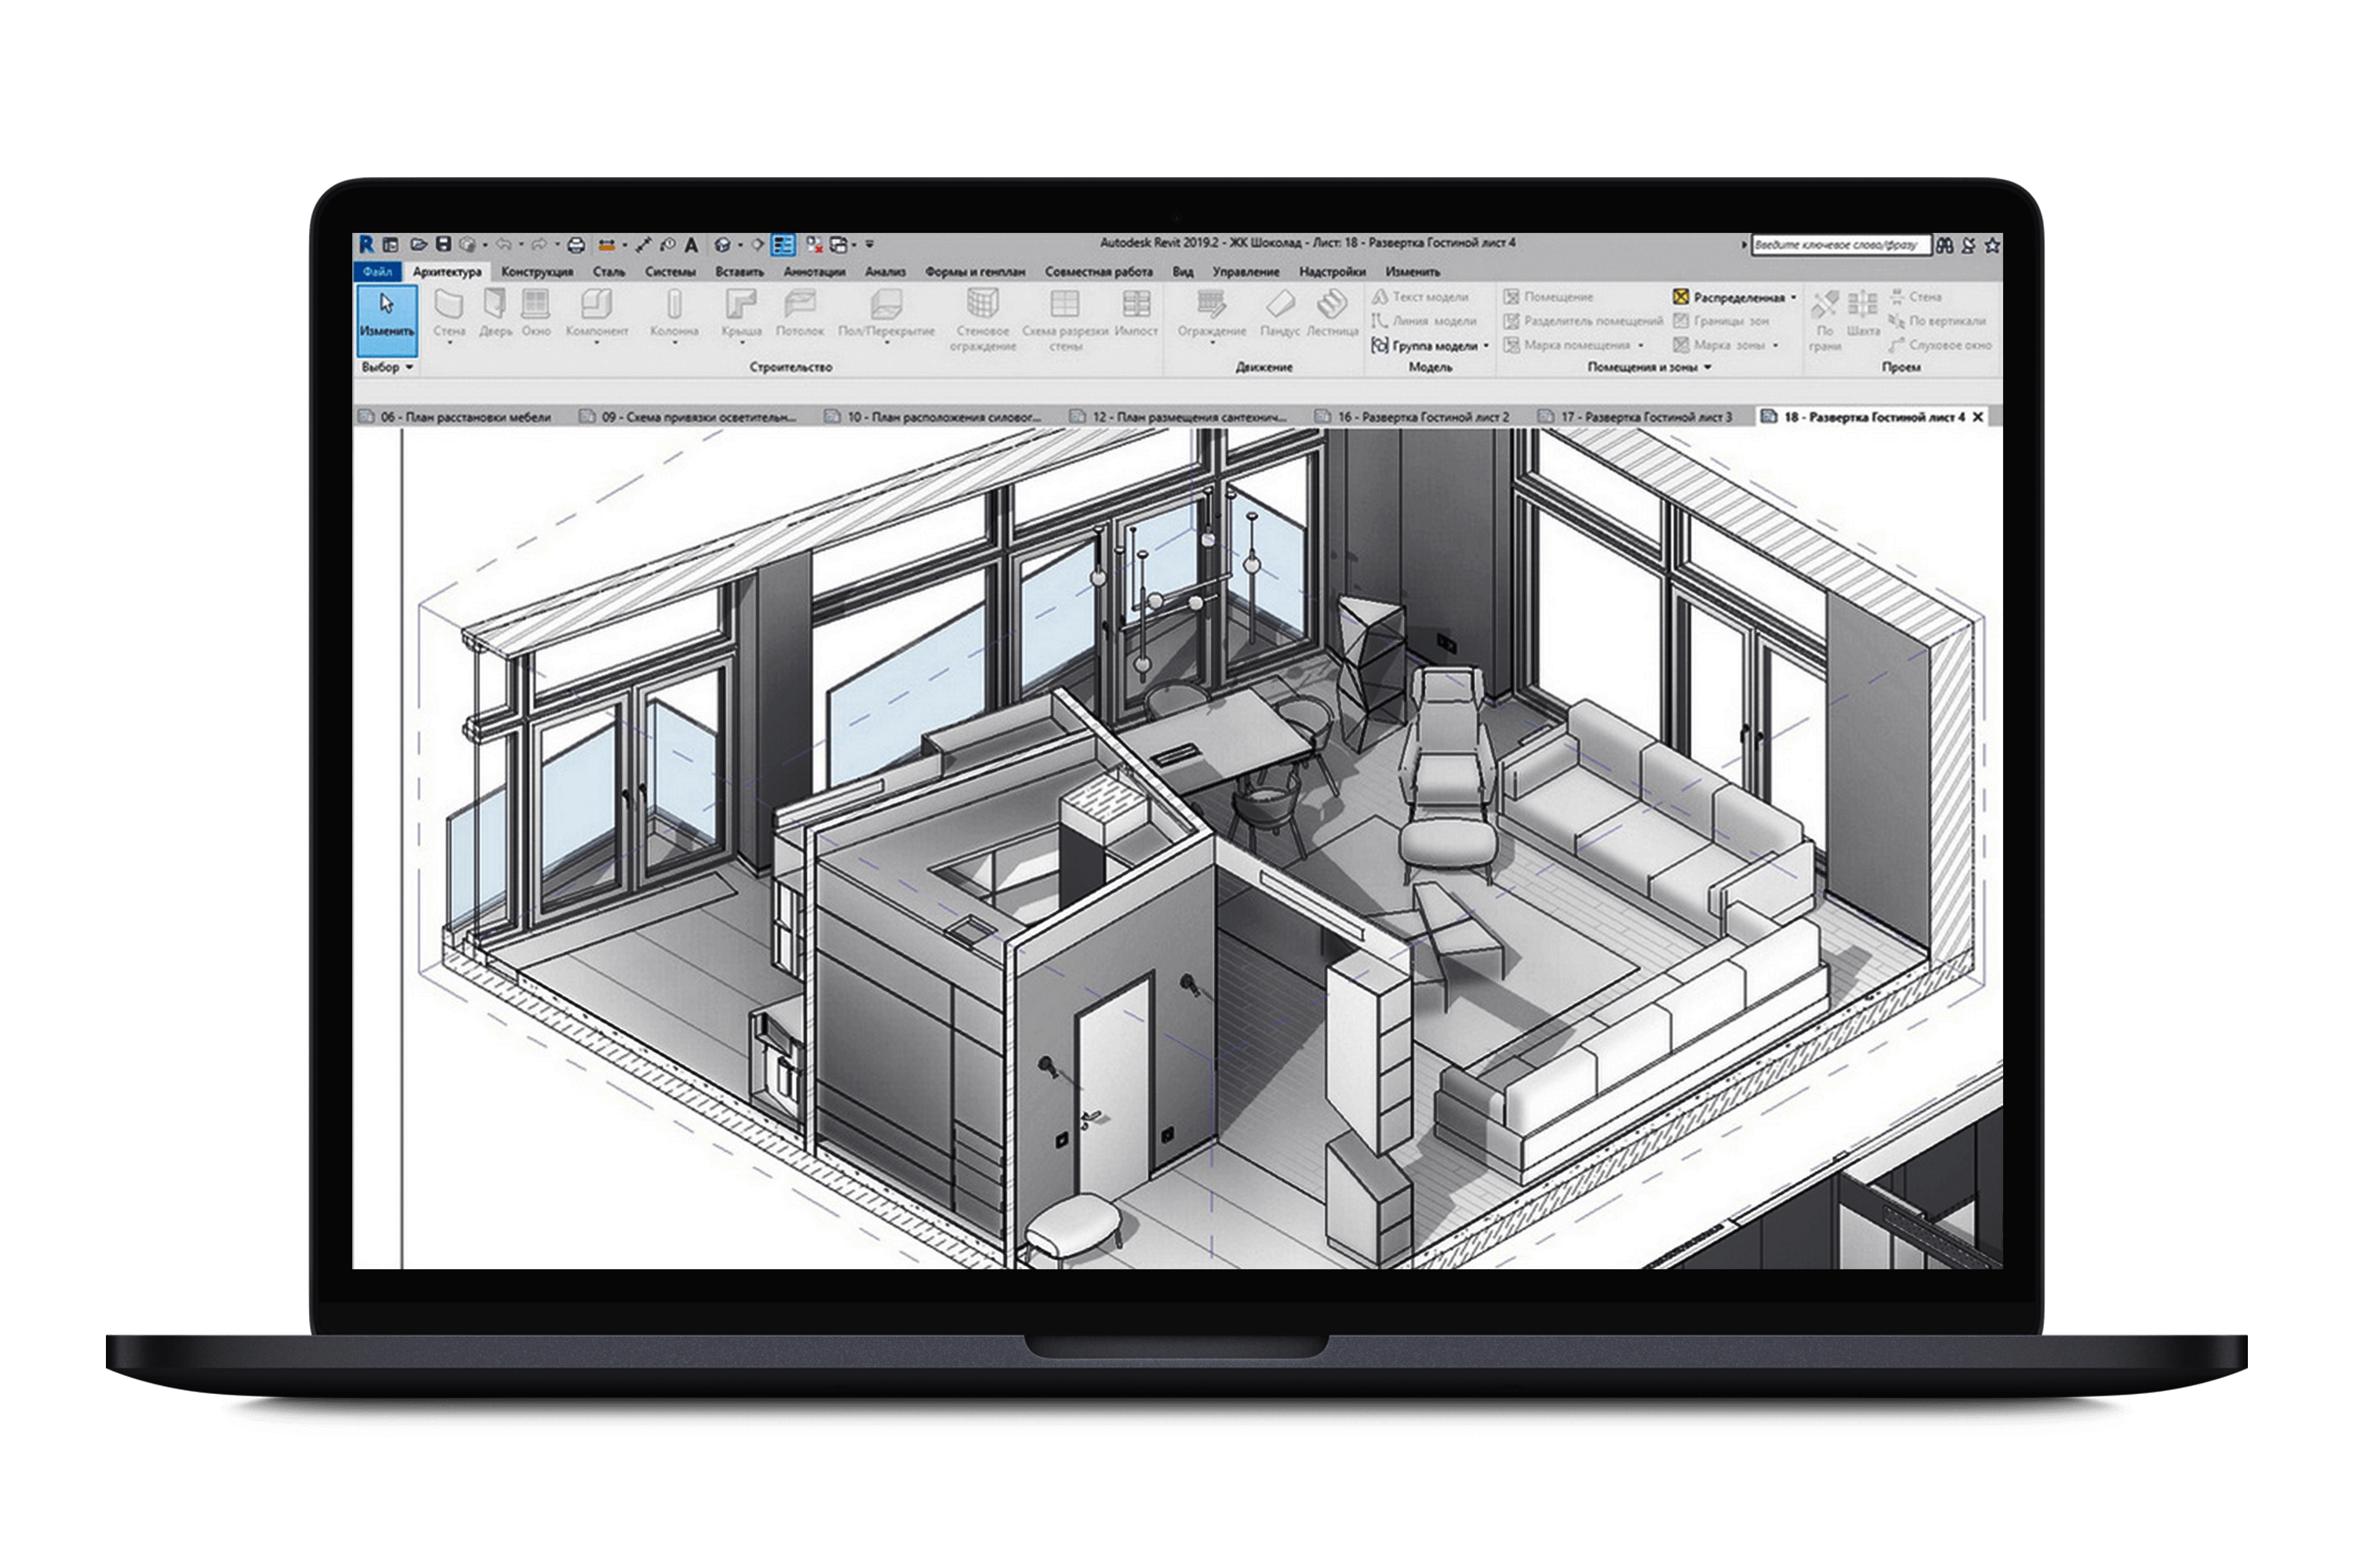
Task: Expand the Помещения и зоны panel
Action: (x=1649, y=367)
